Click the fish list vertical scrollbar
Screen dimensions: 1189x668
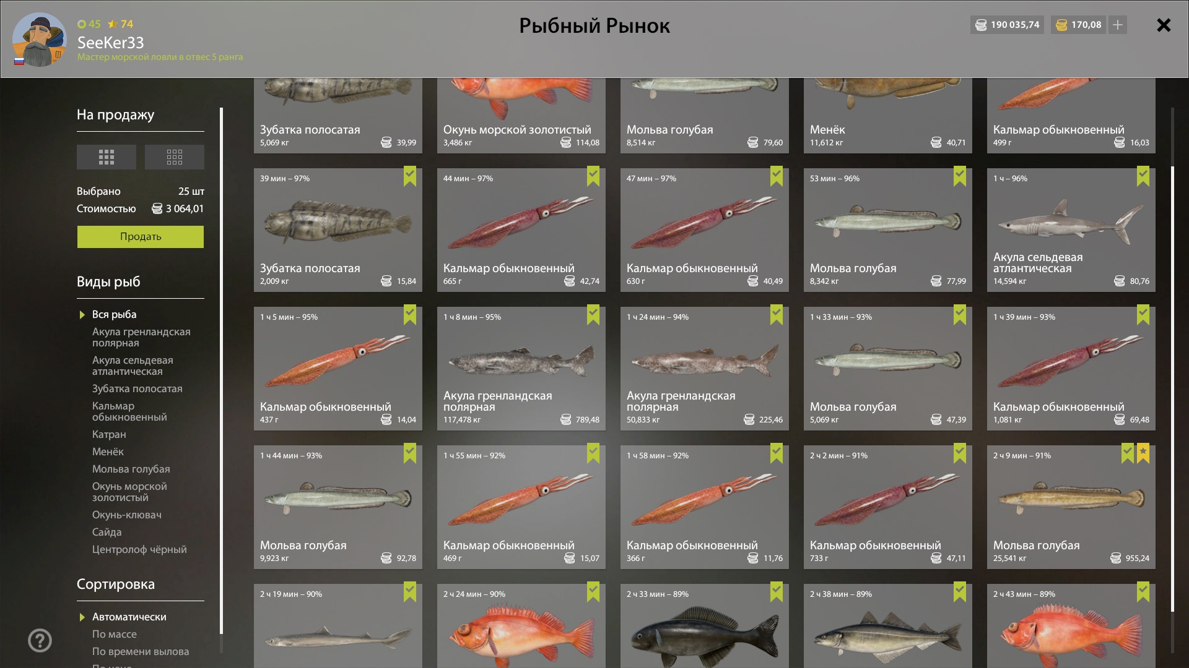pyautogui.click(x=1172, y=388)
